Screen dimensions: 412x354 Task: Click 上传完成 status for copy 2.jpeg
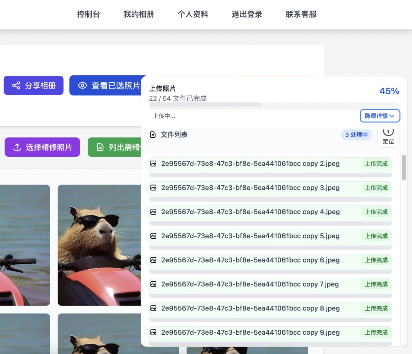(x=376, y=164)
